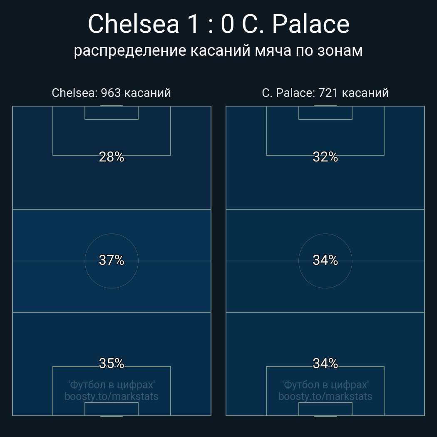The width and height of the screenshot is (437, 437).
Task: Click 'Футбол в цифрах' watermark on Chelsea pitch
Action: [x=112, y=384]
